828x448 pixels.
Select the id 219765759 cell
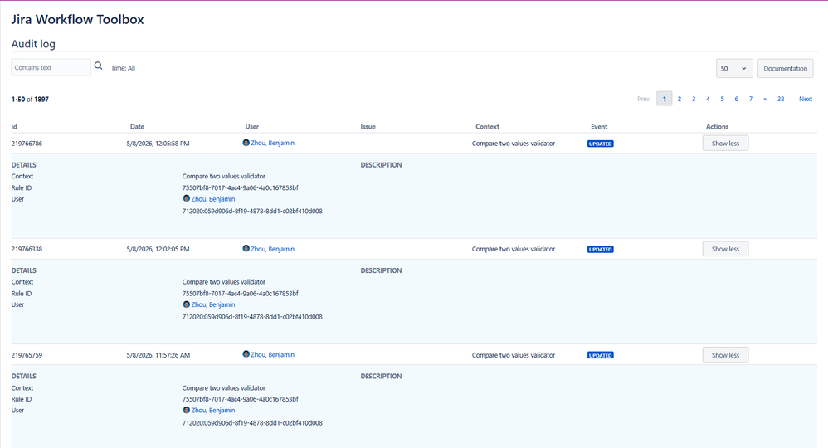coord(27,355)
